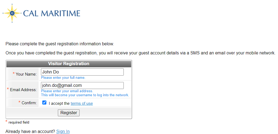Click the "Already have an account?" text
The width and height of the screenshot is (278, 134).
[x=30, y=131]
